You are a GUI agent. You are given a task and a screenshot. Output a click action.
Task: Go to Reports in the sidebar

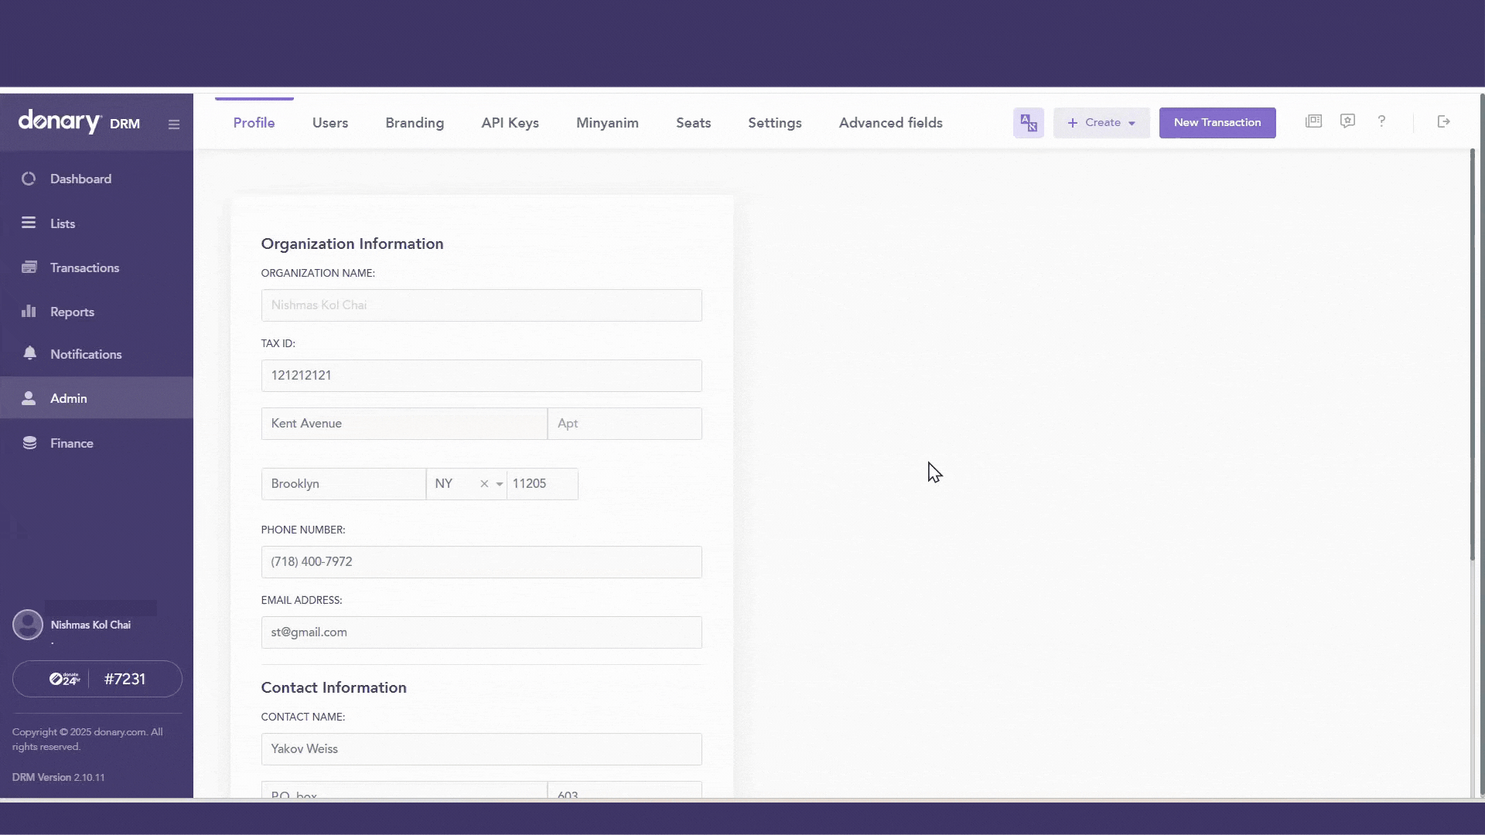click(72, 312)
